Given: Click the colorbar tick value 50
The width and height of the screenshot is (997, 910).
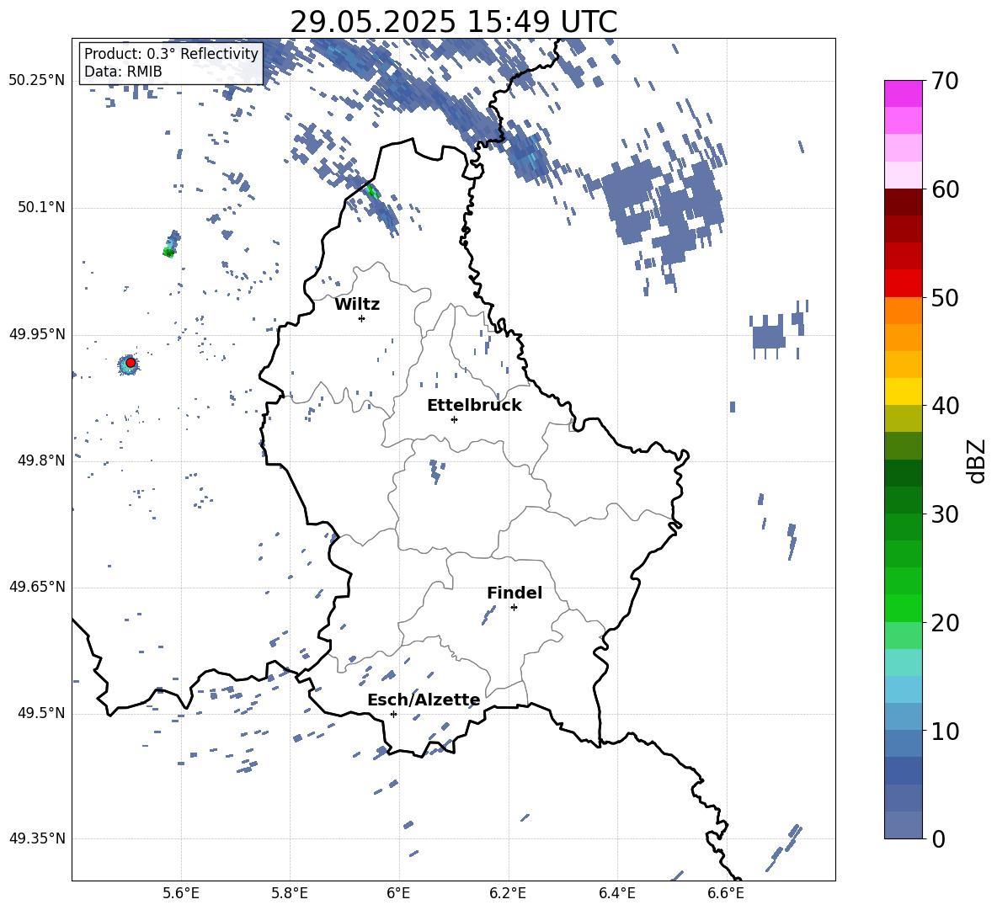Looking at the screenshot, I should [945, 297].
